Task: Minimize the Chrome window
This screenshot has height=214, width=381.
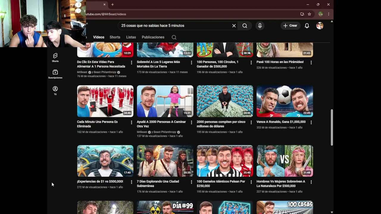Action: (x=308, y=4)
